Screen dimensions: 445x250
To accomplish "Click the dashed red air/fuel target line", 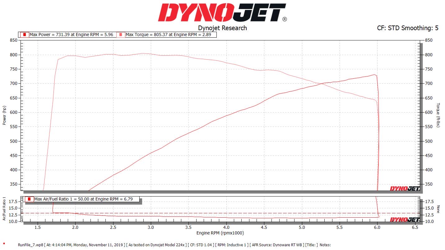I will point(218,213).
